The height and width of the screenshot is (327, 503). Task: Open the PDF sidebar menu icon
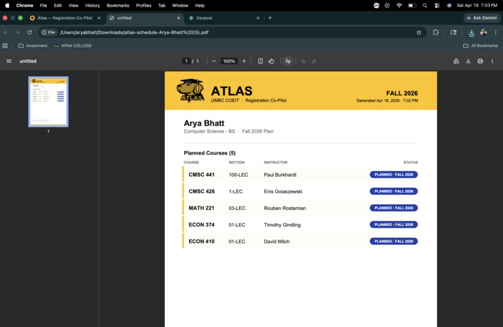(9, 61)
